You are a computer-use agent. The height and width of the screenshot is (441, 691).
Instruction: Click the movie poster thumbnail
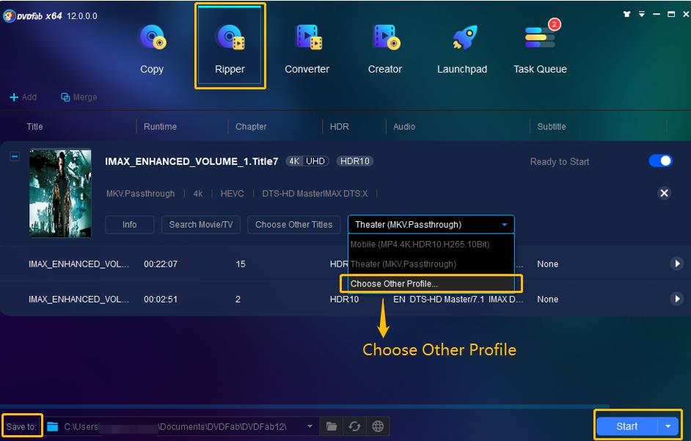60,193
